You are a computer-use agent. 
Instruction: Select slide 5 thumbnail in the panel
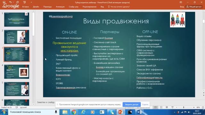coord(17,89)
